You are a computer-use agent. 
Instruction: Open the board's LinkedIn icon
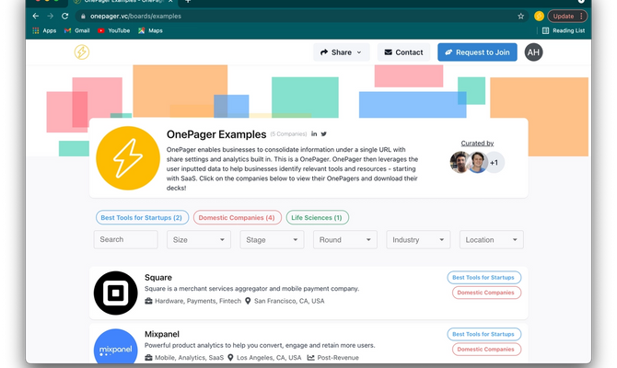tap(314, 134)
